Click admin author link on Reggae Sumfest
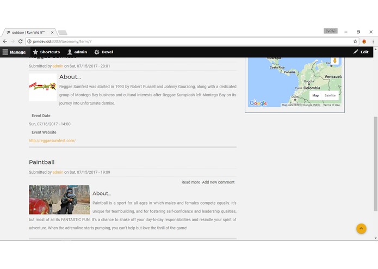The width and height of the screenshot is (378, 269). pyautogui.click(x=58, y=66)
